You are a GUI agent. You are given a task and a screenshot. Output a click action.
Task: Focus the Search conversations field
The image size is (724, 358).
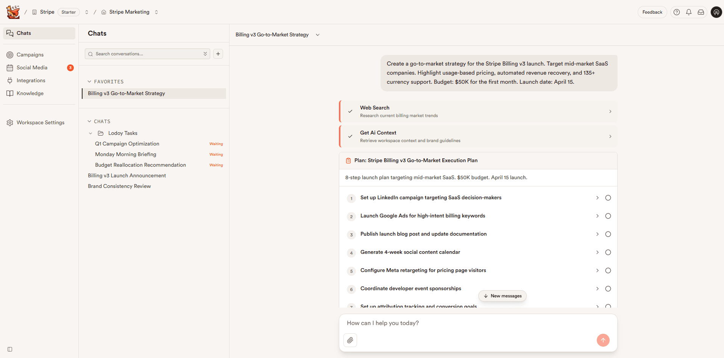tap(148, 54)
